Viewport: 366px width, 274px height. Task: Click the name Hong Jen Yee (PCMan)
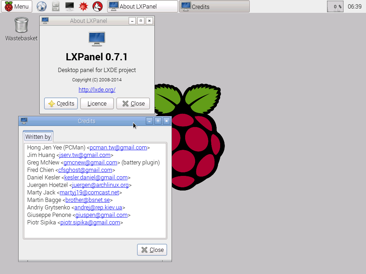click(56, 147)
